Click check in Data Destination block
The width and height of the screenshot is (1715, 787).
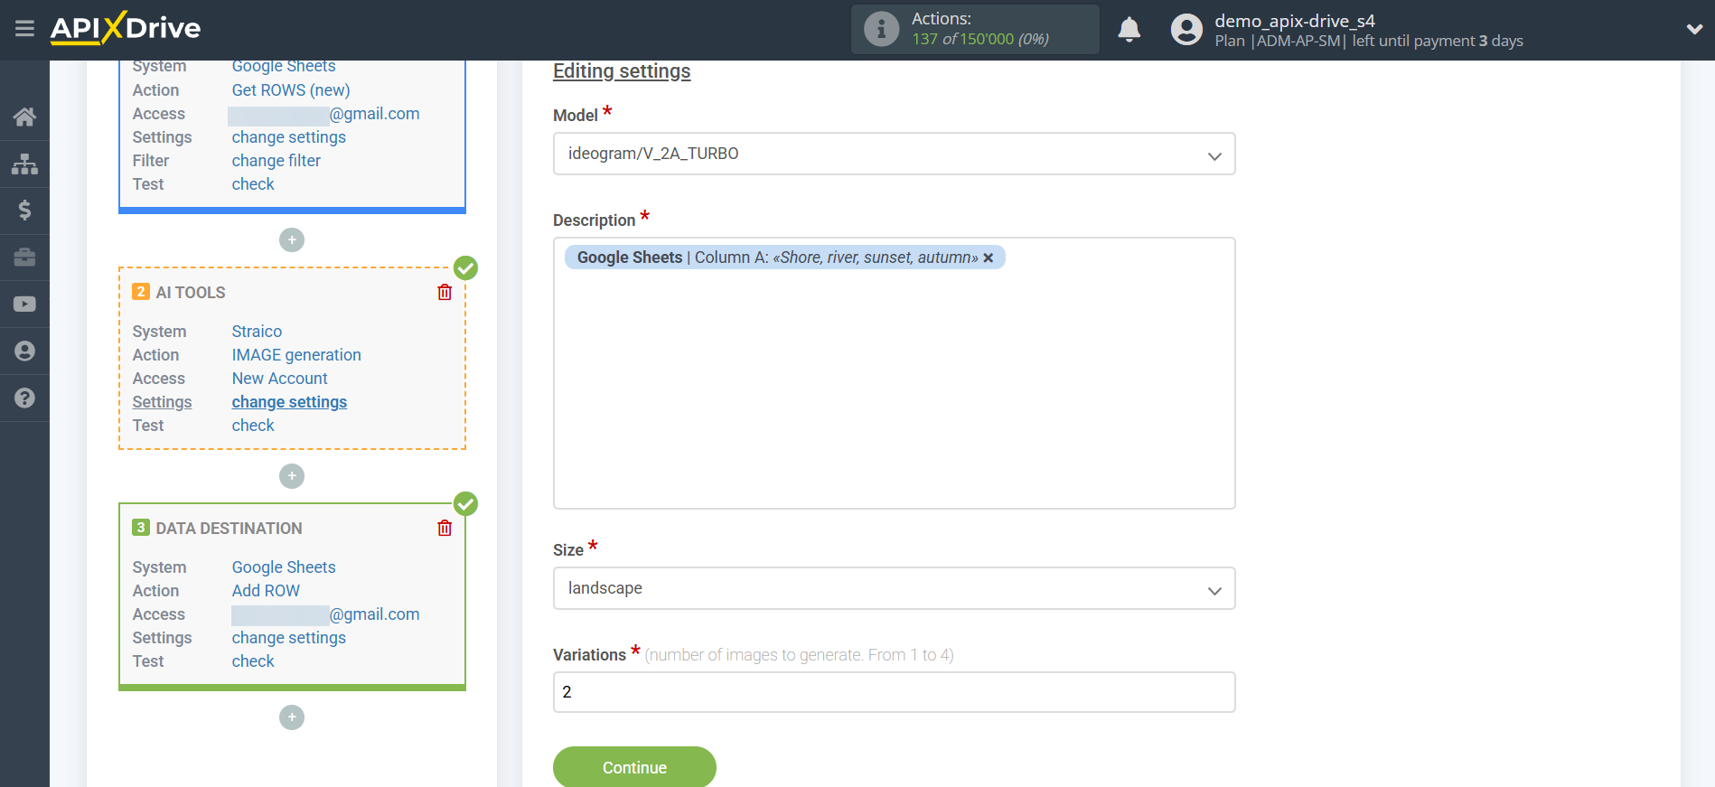[253, 661]
